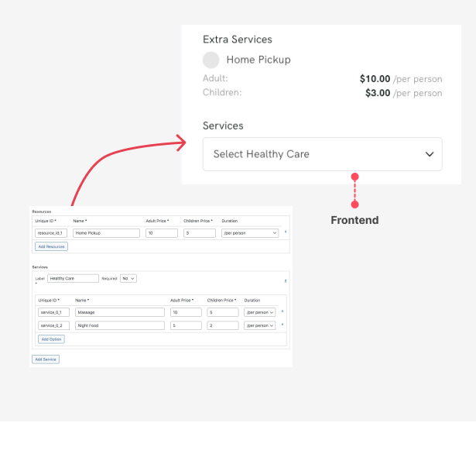The height and width of the screenshot is (471, 476).
Task: Click the Healthy Care label field
Action: [73, 278]
